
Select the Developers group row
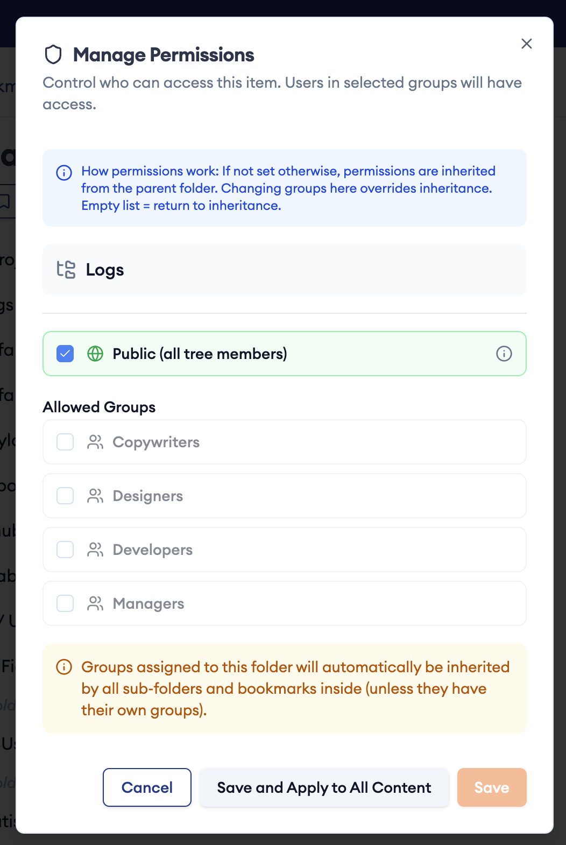click(284, 550)
